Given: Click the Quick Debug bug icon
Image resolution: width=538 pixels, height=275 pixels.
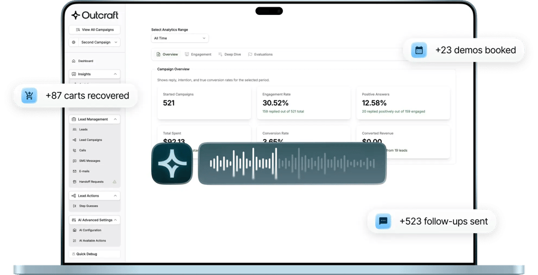Looking at the screenshot, I should coord(74,254).
